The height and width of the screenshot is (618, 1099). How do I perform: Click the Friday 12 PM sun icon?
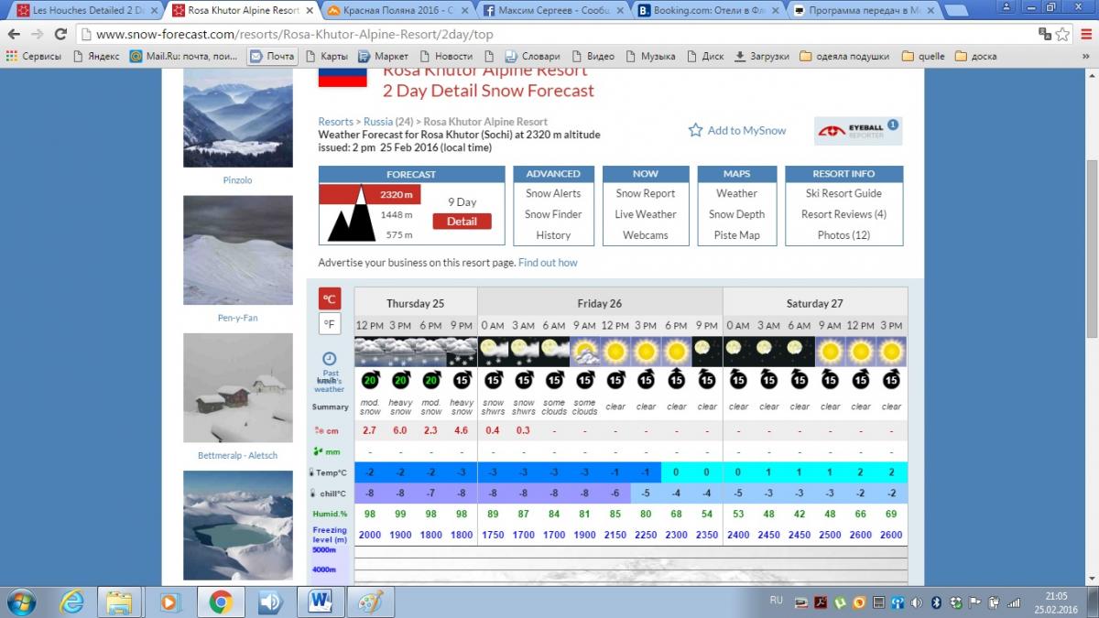coord(615,351)
